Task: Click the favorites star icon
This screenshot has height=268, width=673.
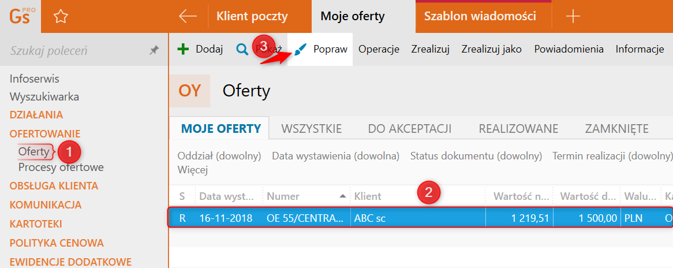Action: point(61,17)
